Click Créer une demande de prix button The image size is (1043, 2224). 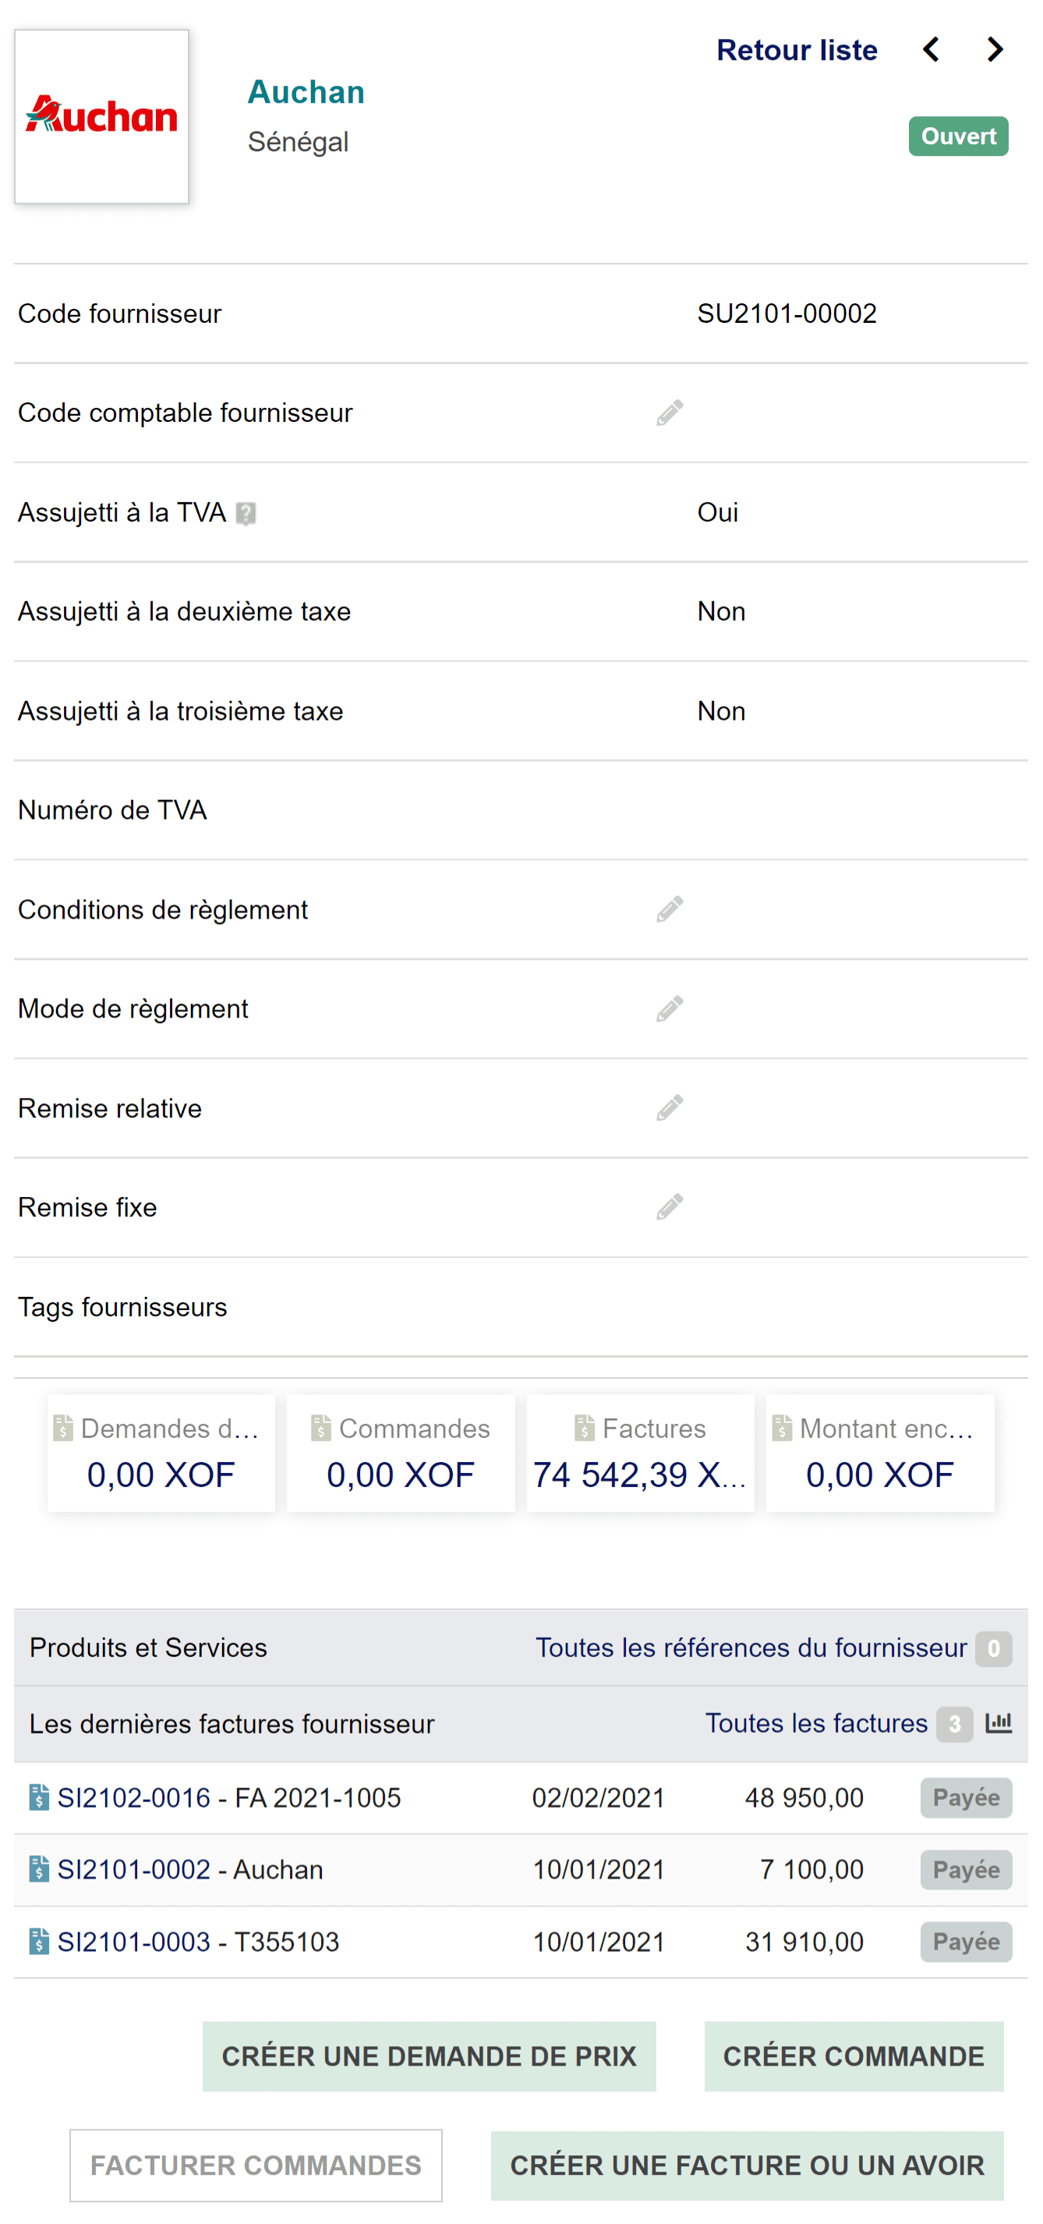point(429,2056)
